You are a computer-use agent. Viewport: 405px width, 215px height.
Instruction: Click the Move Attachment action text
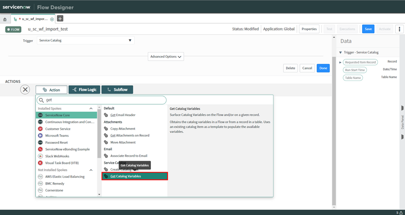pyautogui.click(x=123, y=142)
